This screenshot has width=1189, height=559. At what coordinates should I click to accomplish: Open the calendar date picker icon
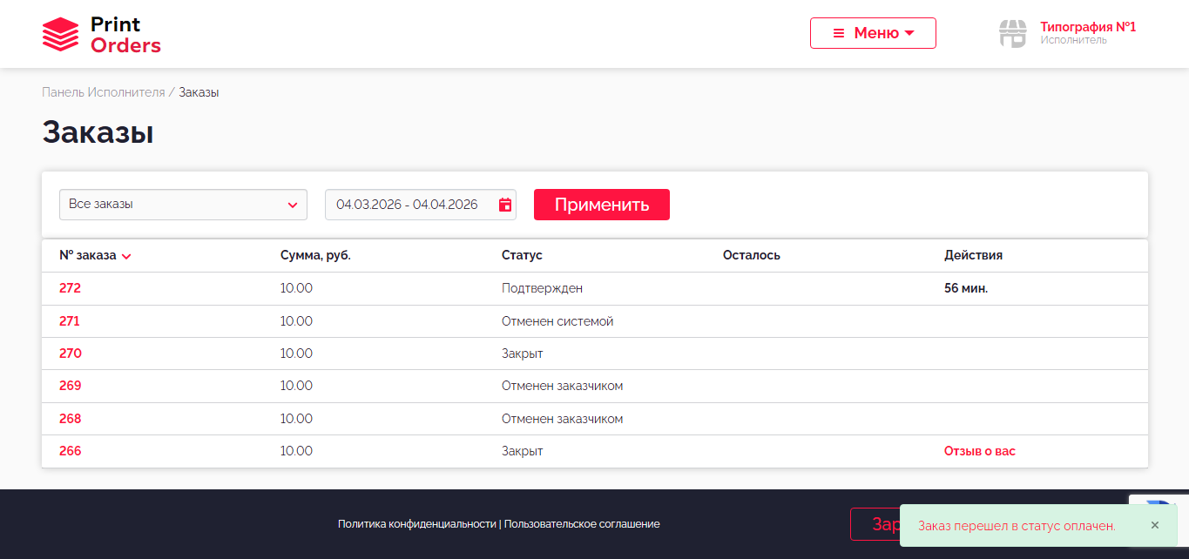coord(505,205)
